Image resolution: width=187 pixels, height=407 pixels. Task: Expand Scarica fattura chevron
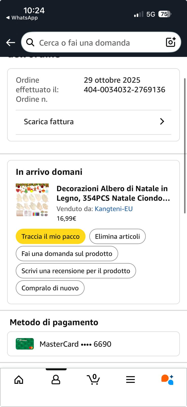(x=162, y=122)
